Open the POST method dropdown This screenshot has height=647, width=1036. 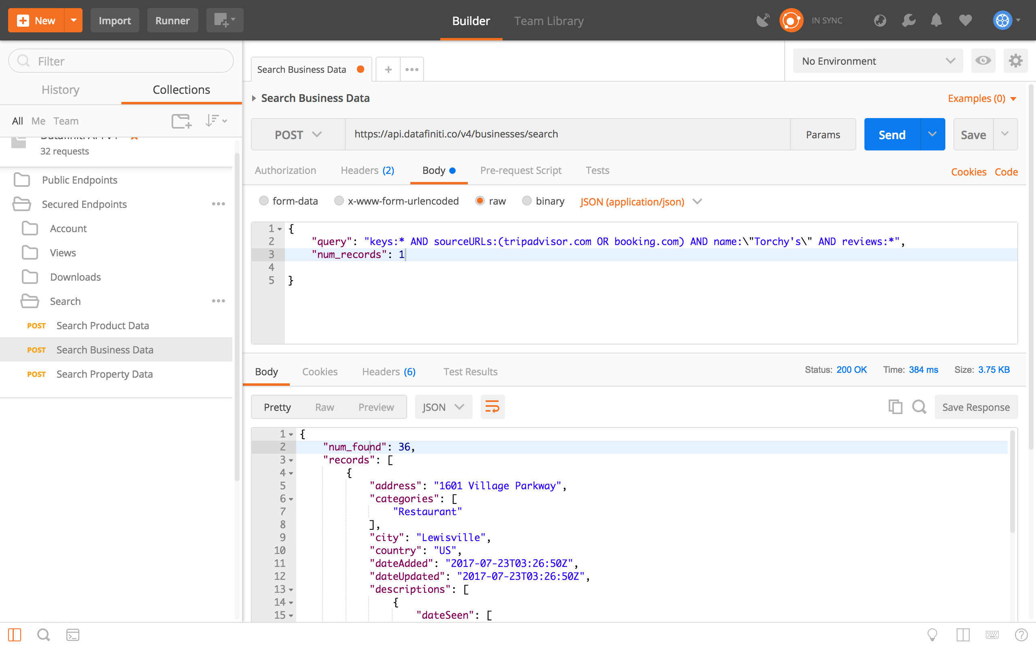[x=298, y=134]
